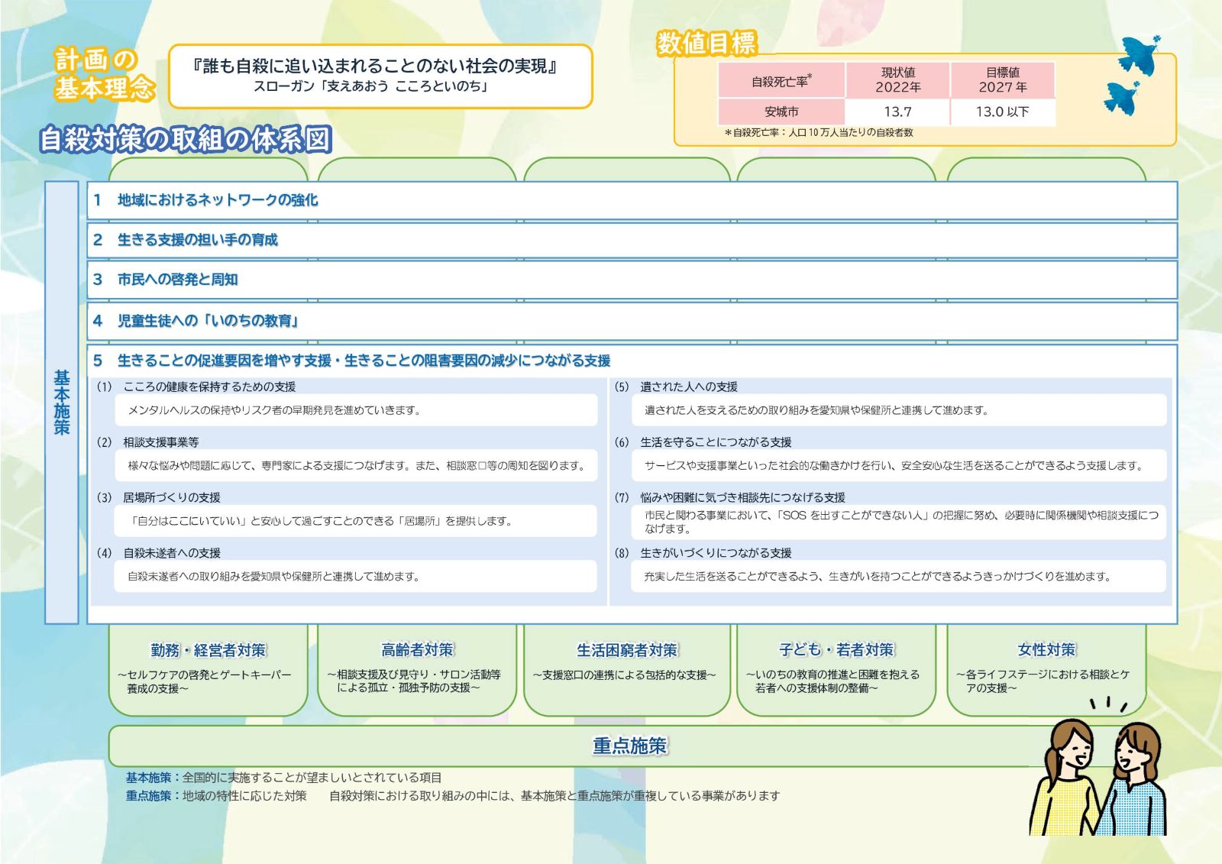This screenshot has width=1222, height=864.
Task: Click the upper blue bird illustration
Action: click(1139, 55)
